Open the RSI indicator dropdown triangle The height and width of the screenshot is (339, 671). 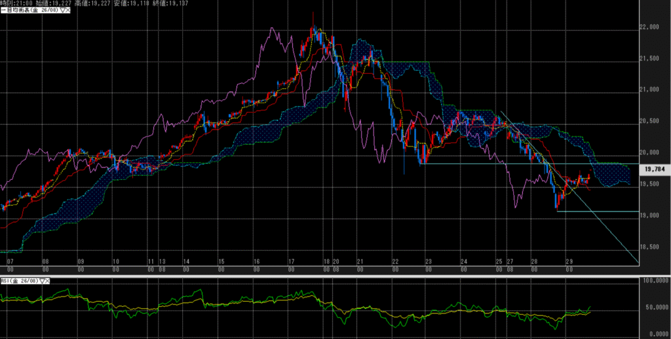pos(43,280)
